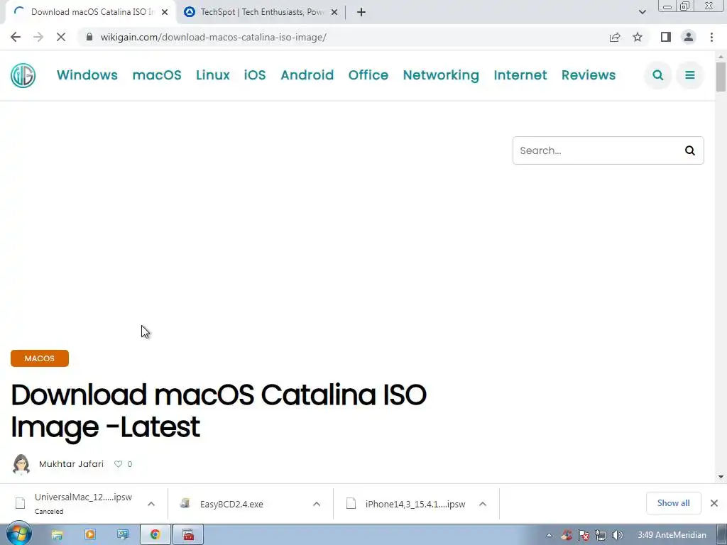Open the hamburger menu icon
Screen dimensions: 727x545
(690, 75)
